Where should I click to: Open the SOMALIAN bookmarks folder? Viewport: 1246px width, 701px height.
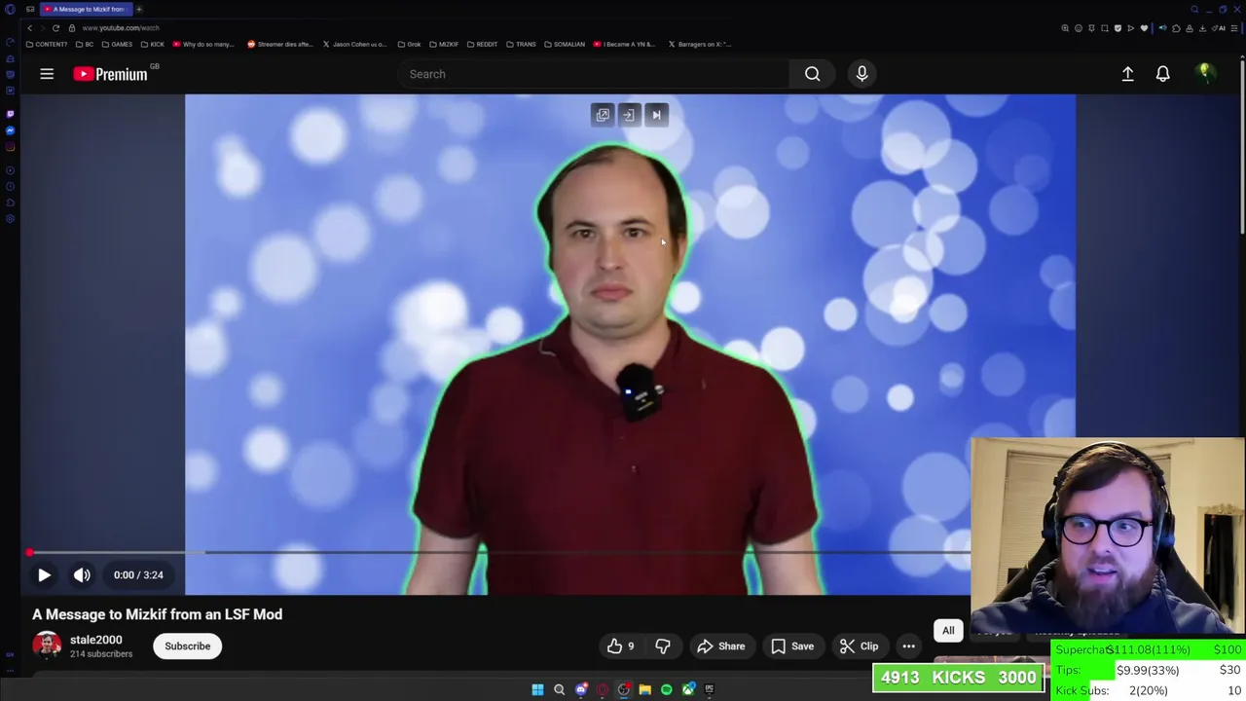point(565,44)
